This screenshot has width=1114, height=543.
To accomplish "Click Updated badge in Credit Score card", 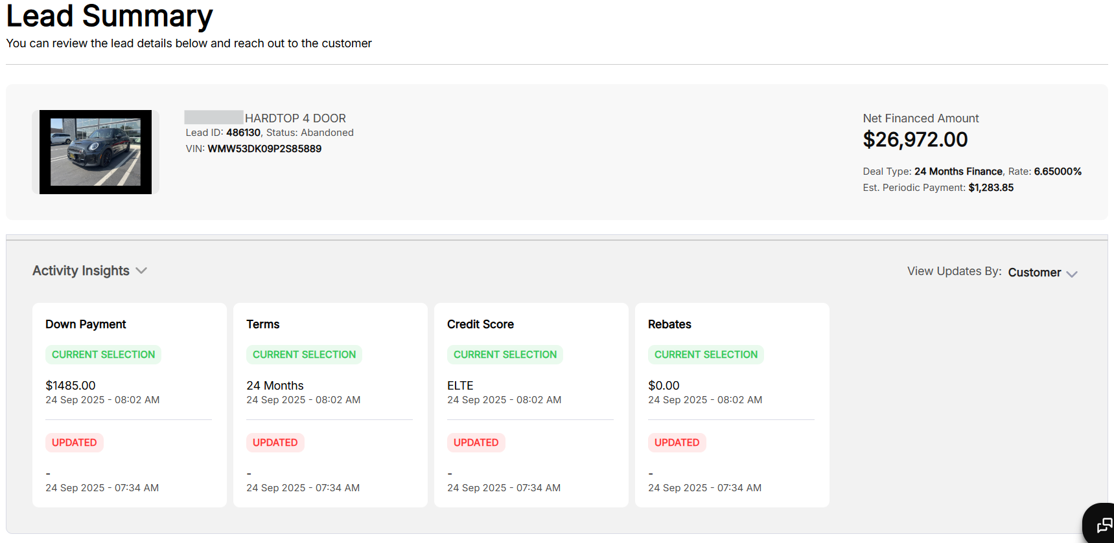I will [x=476, y=443].
